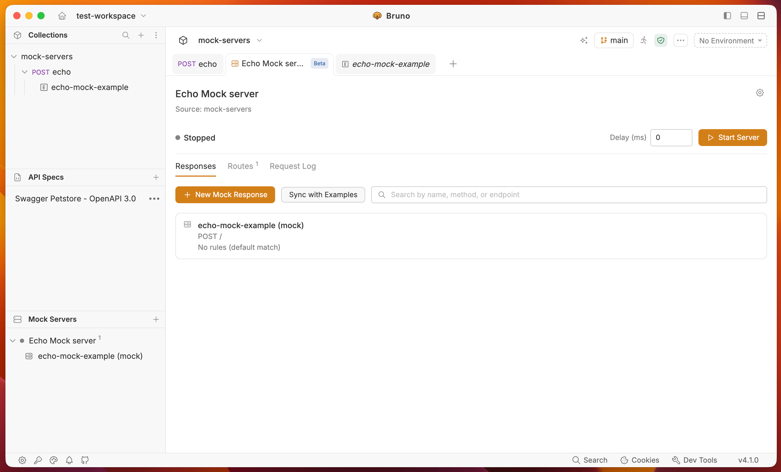Select the Responses tab
781x472 pixels.
(x=196, y=166)
